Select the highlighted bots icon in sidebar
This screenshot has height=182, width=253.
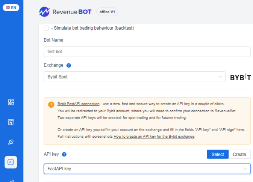tap(11, 162)
